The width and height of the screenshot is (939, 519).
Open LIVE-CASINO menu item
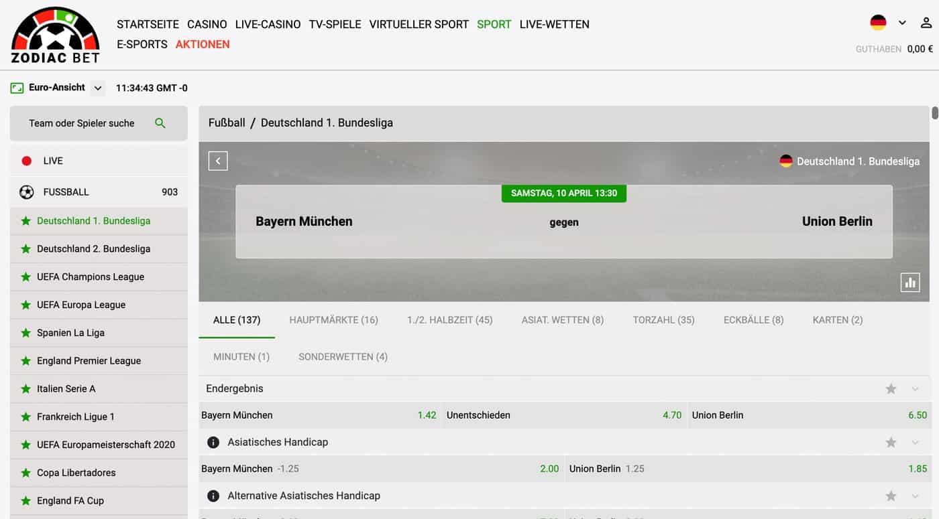[268, 24]
